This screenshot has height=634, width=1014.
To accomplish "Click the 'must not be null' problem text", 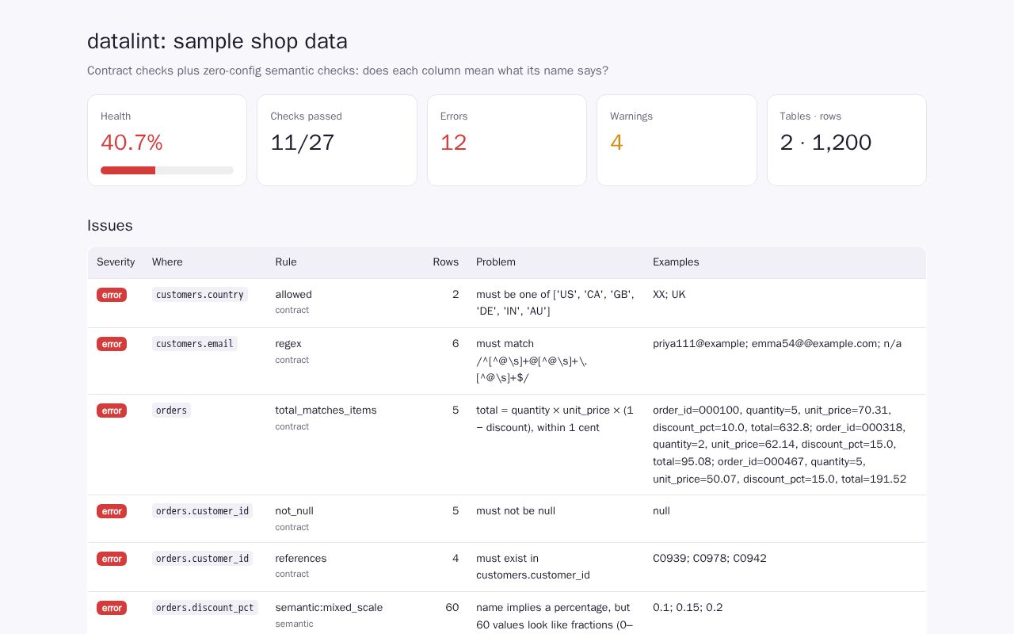I will click(x=516, y=511).
